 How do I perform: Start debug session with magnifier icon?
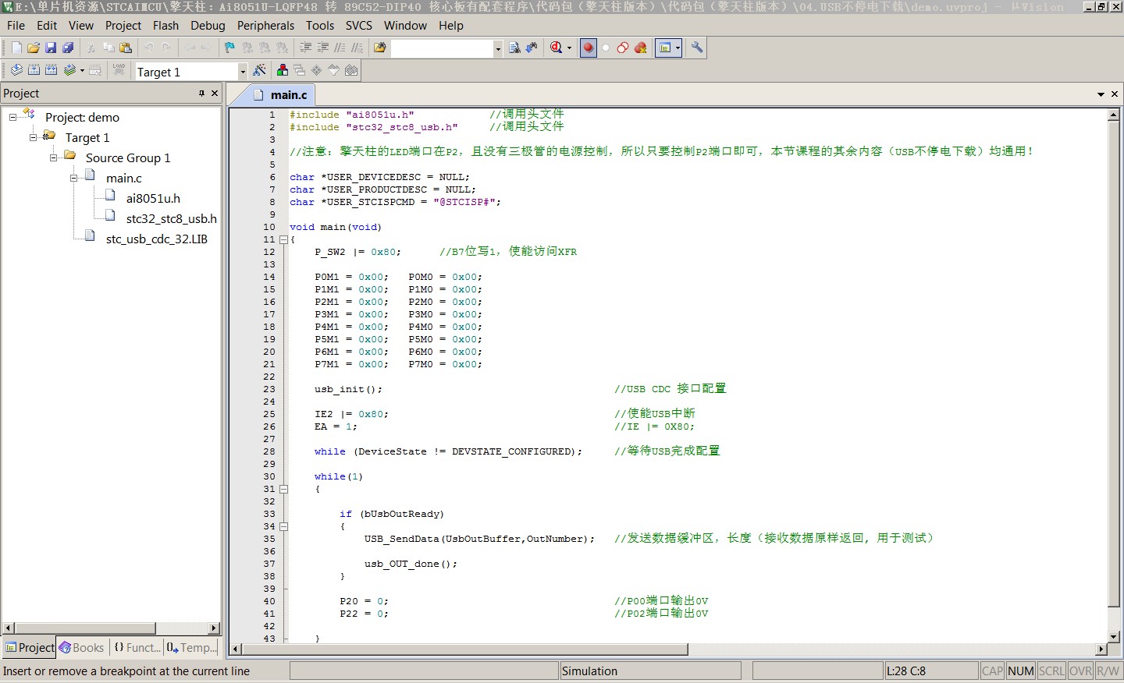coord(556,48)
